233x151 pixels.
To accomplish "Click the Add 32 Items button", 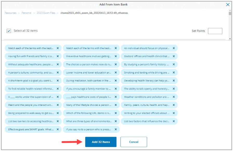I will [x=101, y=142].
